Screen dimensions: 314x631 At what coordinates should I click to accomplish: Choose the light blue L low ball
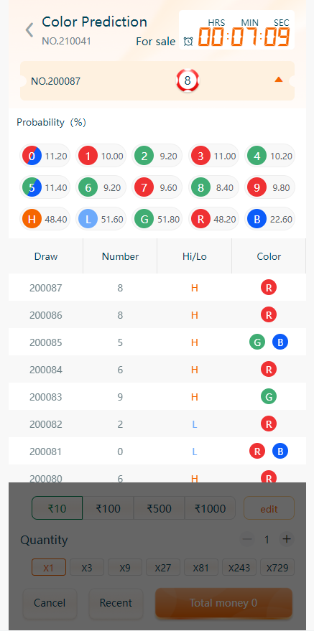(88, 220)
